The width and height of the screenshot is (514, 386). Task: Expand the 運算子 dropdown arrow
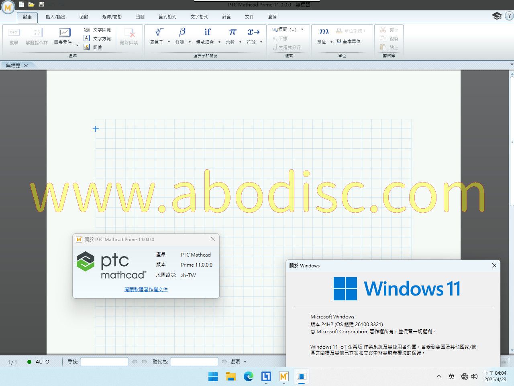tap(169, 42)
